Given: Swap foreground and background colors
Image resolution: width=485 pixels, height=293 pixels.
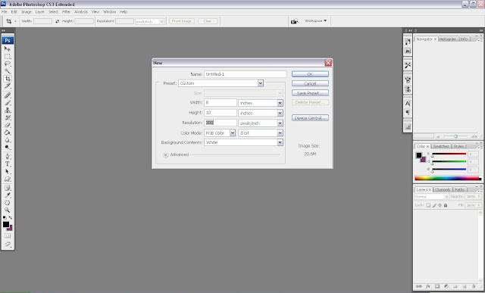Looking at the screenshot, I should tap(11, 218).
